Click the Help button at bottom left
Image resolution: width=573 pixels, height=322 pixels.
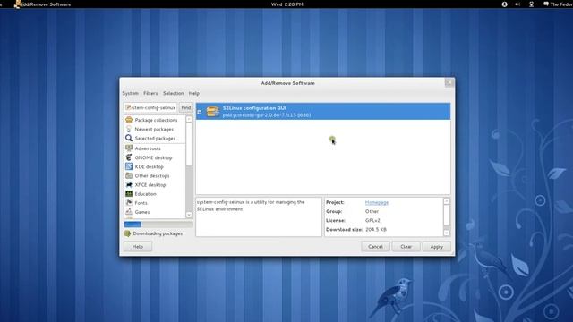pyautogui.click(x=138, y=247)
